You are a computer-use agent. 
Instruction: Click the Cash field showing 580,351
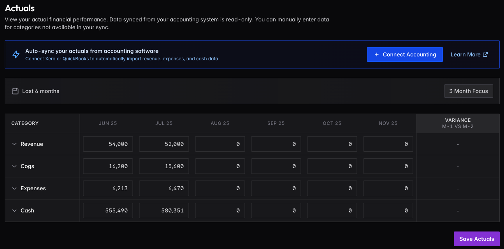(164, 210)
